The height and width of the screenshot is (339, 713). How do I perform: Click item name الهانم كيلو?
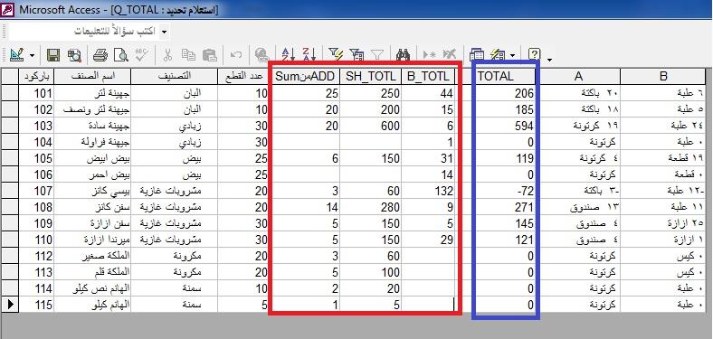tap(92, 305)
